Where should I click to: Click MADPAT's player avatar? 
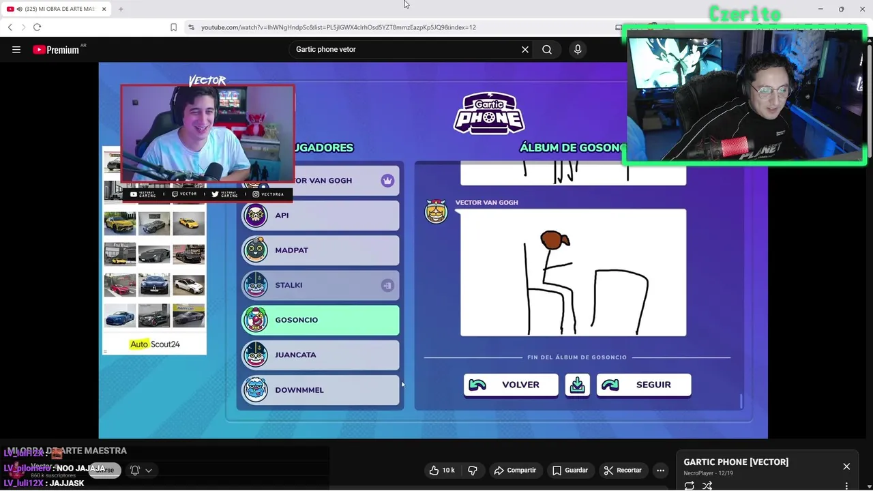click(x=256, y=250)
